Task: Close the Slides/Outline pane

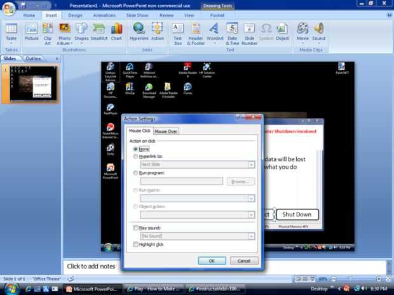Action: (x=57, y=59)
